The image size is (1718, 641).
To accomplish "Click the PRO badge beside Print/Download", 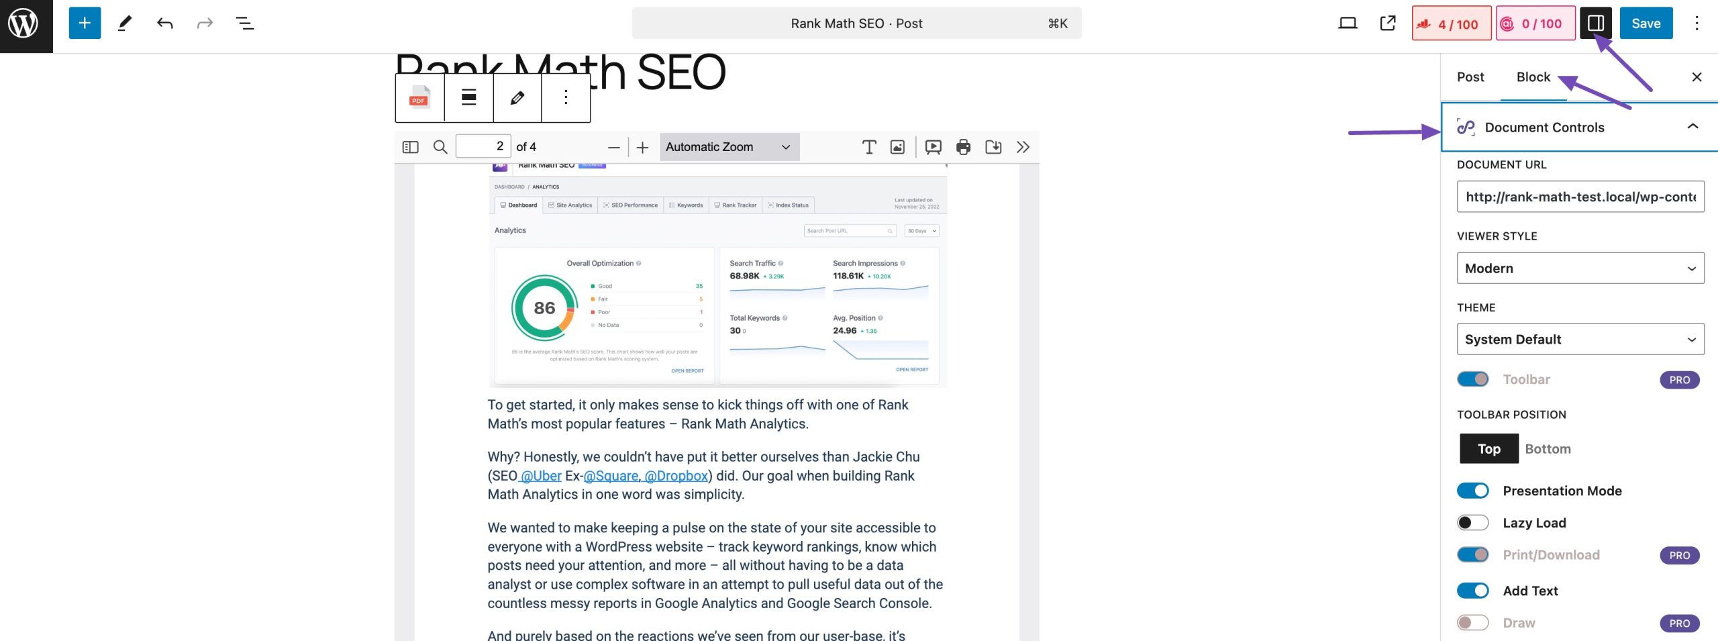I will [1680, 556].
